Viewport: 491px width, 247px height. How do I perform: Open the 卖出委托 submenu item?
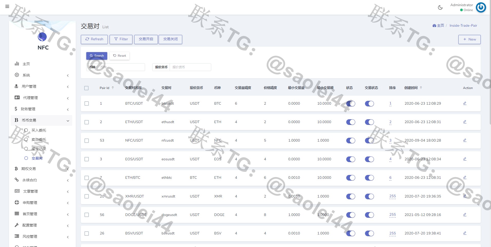39,140
